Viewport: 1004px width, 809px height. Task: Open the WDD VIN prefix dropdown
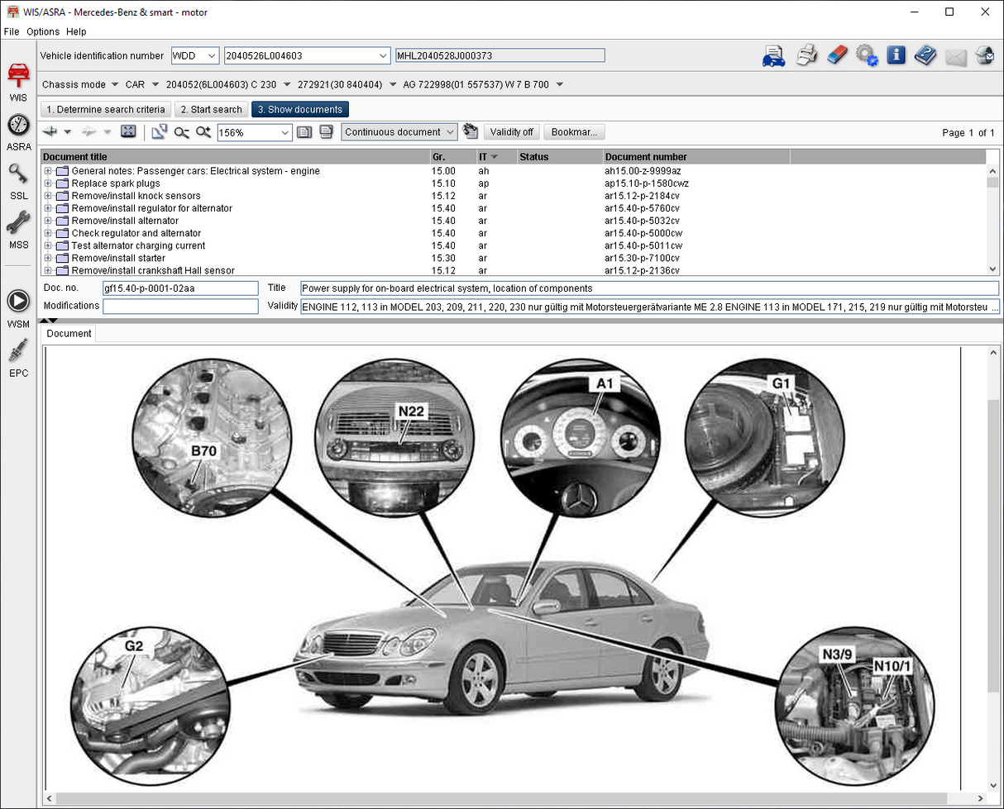[211, 55]
